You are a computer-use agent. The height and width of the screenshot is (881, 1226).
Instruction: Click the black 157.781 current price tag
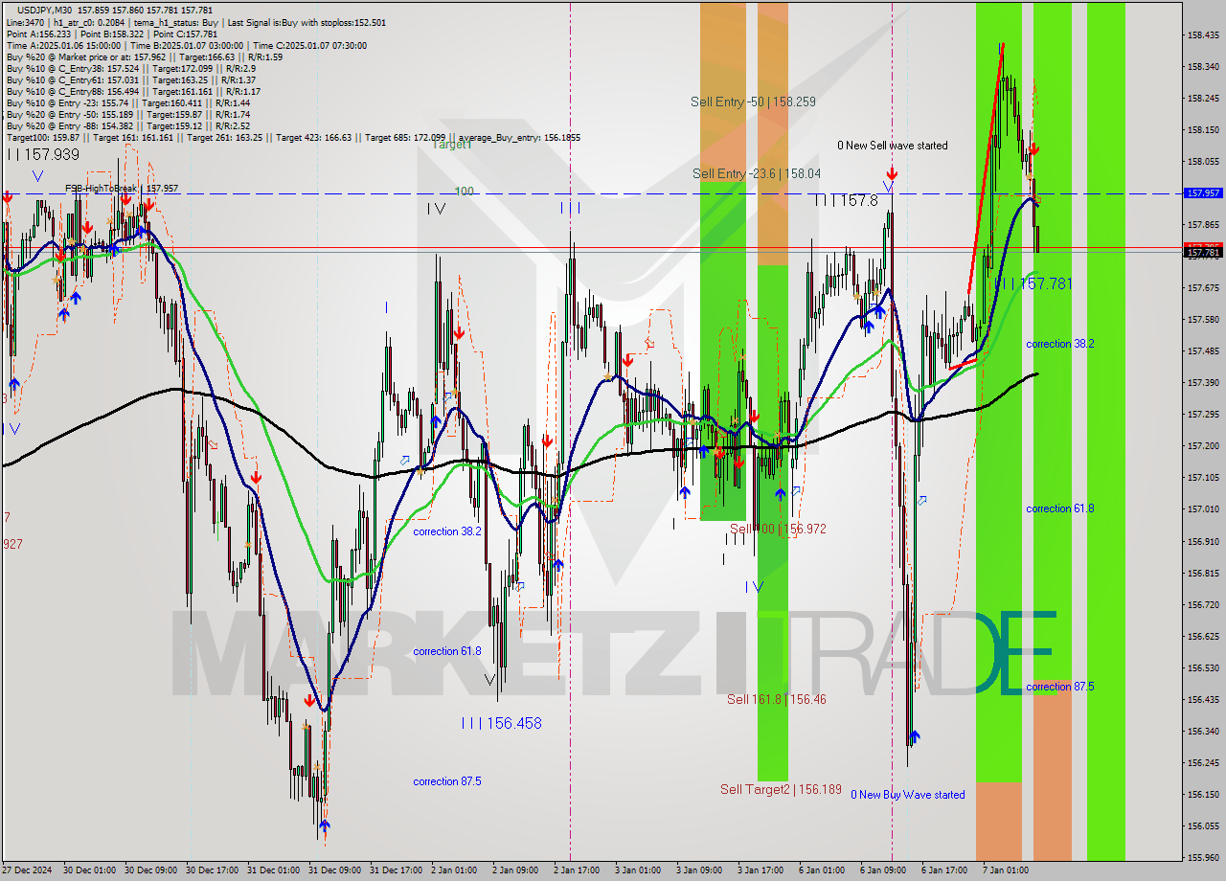(x=1203, y=253)
